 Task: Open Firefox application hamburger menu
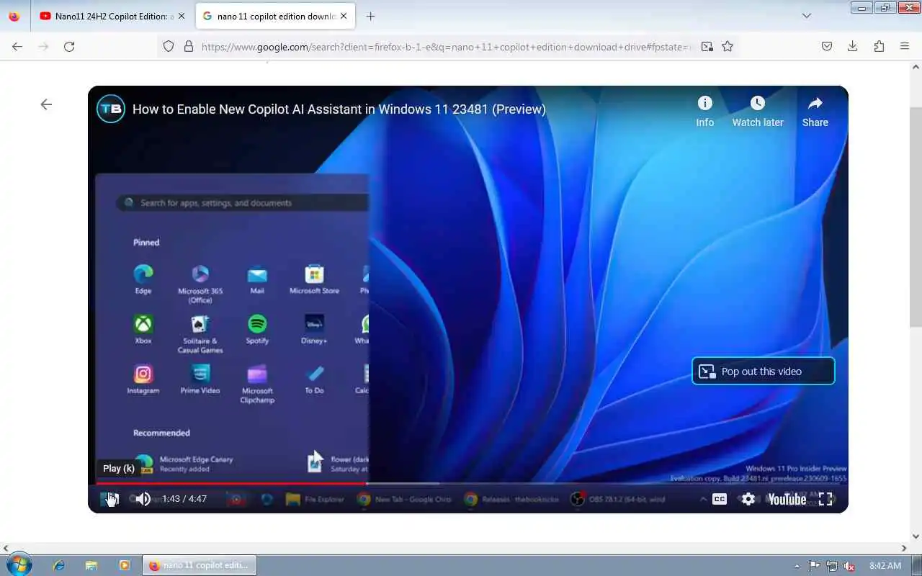point(905,46)
